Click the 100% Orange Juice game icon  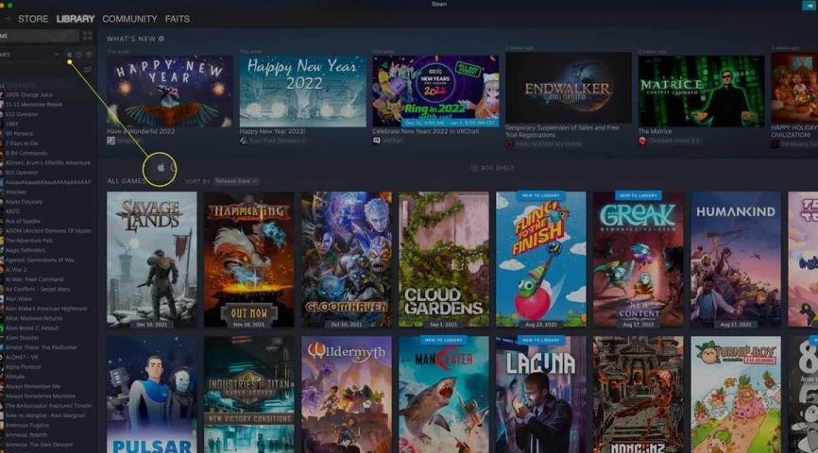coord(2,95)
